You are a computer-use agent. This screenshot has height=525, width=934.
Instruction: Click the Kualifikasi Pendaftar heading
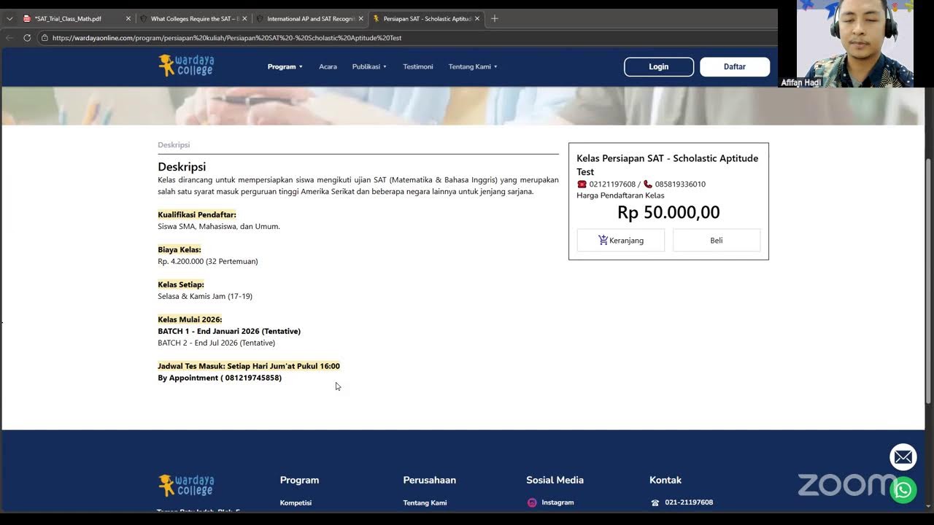pyautogui.click(x=197, y=214)
